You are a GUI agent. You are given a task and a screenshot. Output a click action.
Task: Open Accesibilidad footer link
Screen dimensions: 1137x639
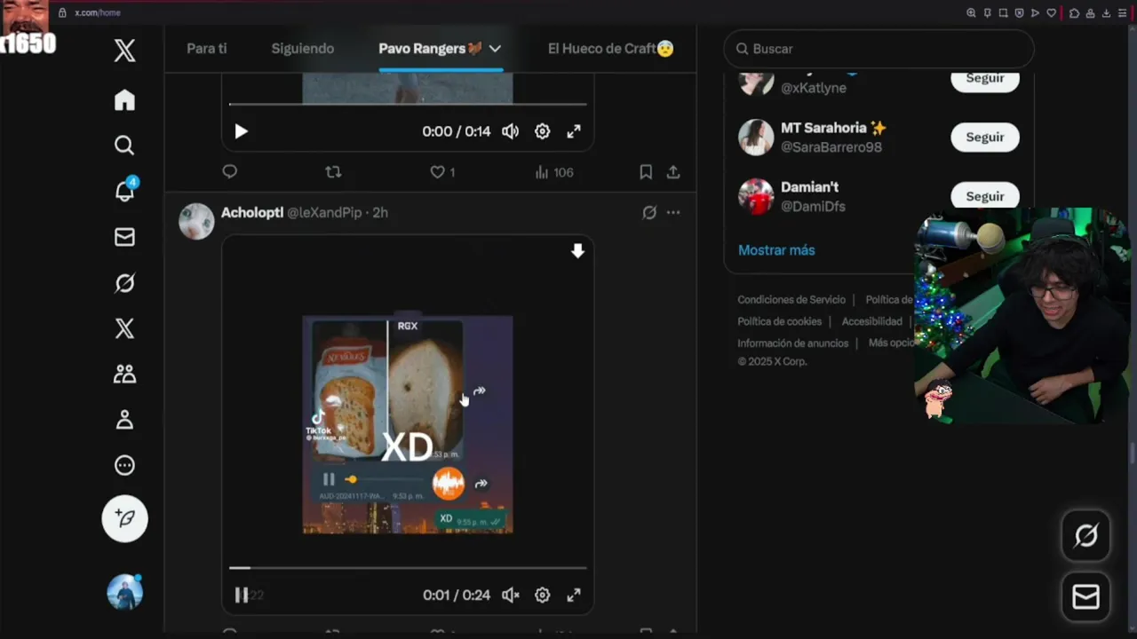point(871,321)
